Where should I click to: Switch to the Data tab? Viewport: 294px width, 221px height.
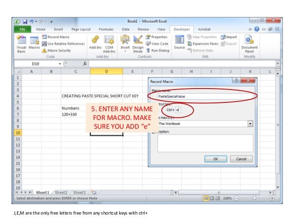click(126, 29)
